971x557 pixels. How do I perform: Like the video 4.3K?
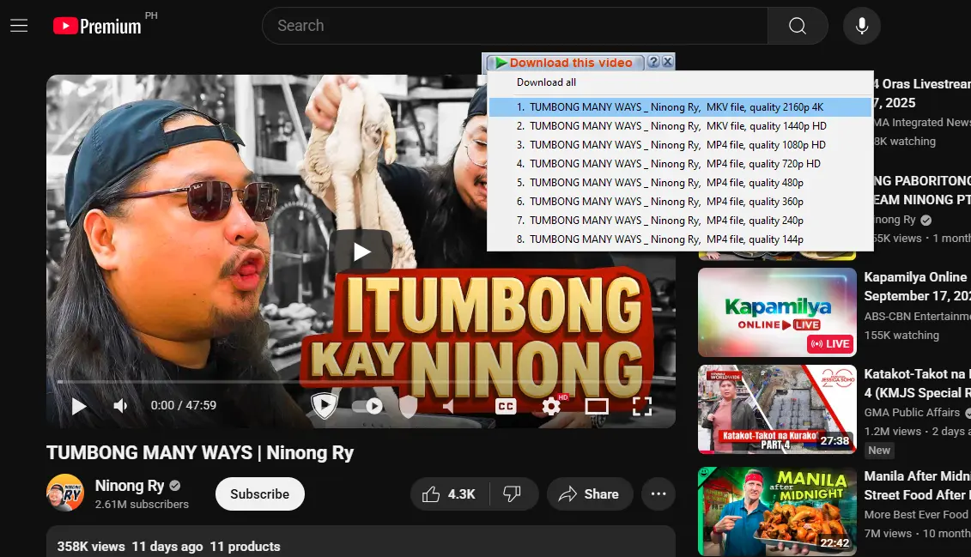449,493
